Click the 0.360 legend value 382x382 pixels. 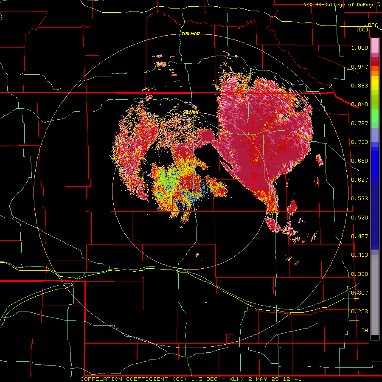(x=360, y=274)
